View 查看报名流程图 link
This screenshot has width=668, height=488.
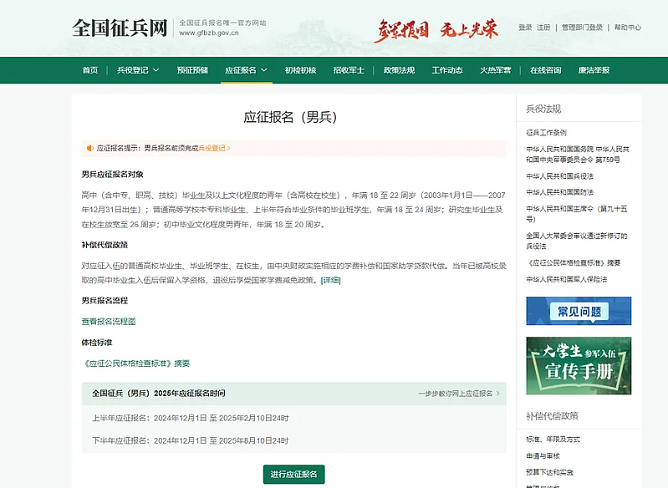[x=108, y=321]
